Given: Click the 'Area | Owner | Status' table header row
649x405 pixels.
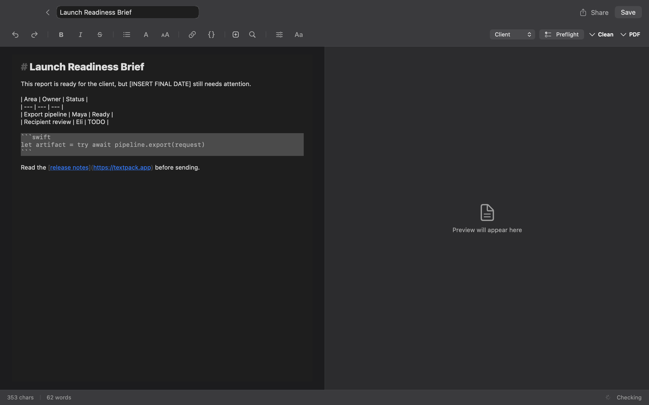Looking at the screenshot, I should point(54,99).
